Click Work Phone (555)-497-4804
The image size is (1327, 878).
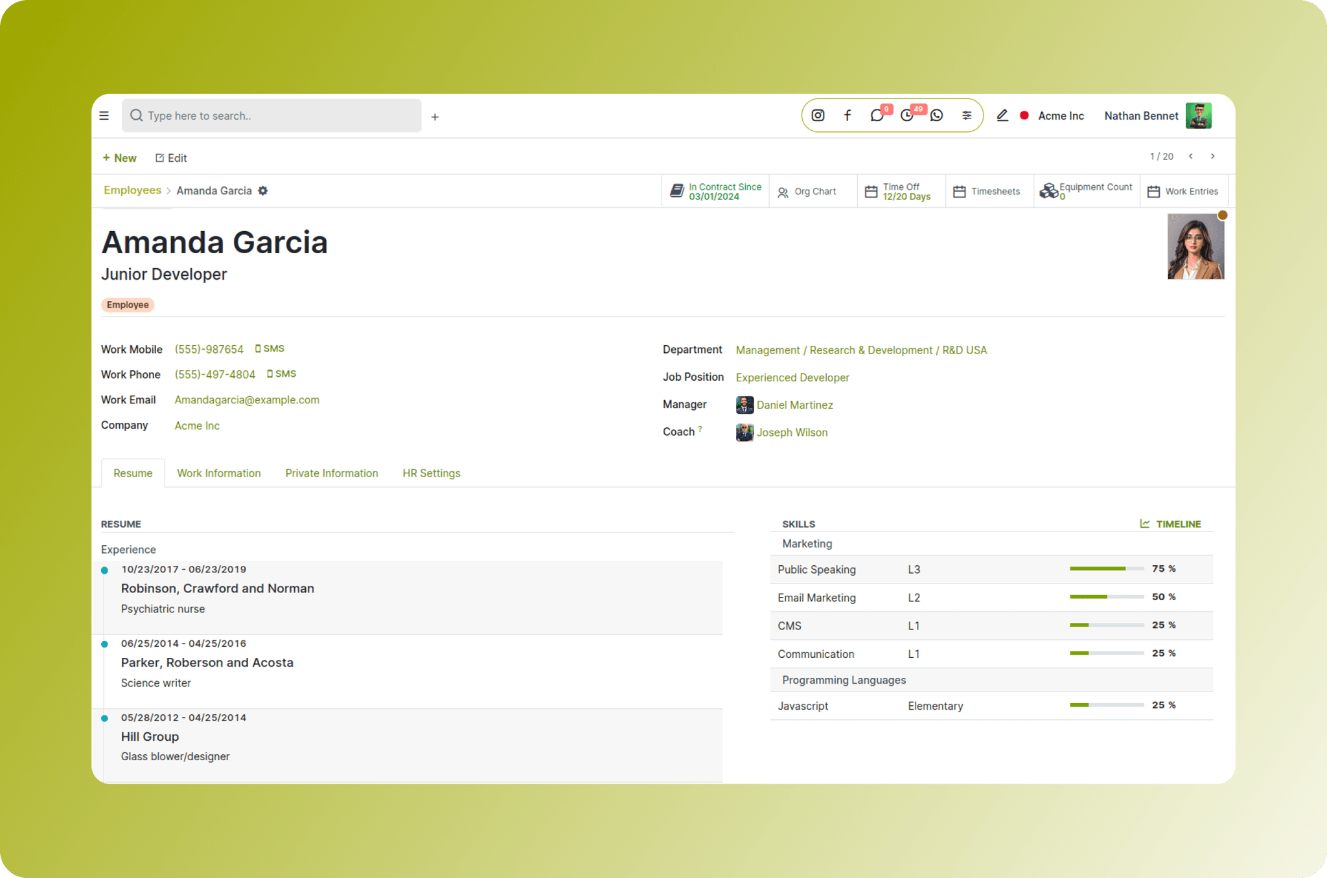(214, 375)
